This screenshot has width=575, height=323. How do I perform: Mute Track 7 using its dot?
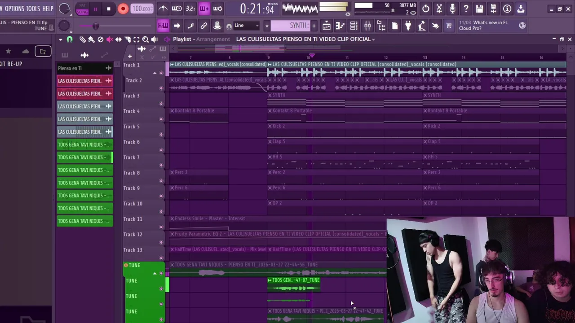pyautogui.click(x=161, y=166)
